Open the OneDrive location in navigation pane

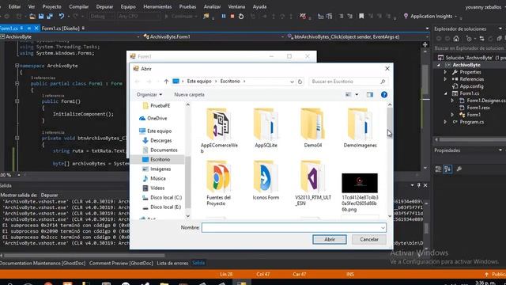tap(153, 118)
